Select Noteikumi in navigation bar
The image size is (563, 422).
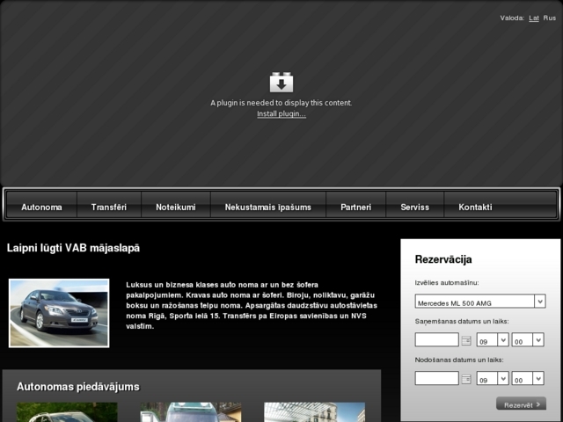tap(176, 207)
